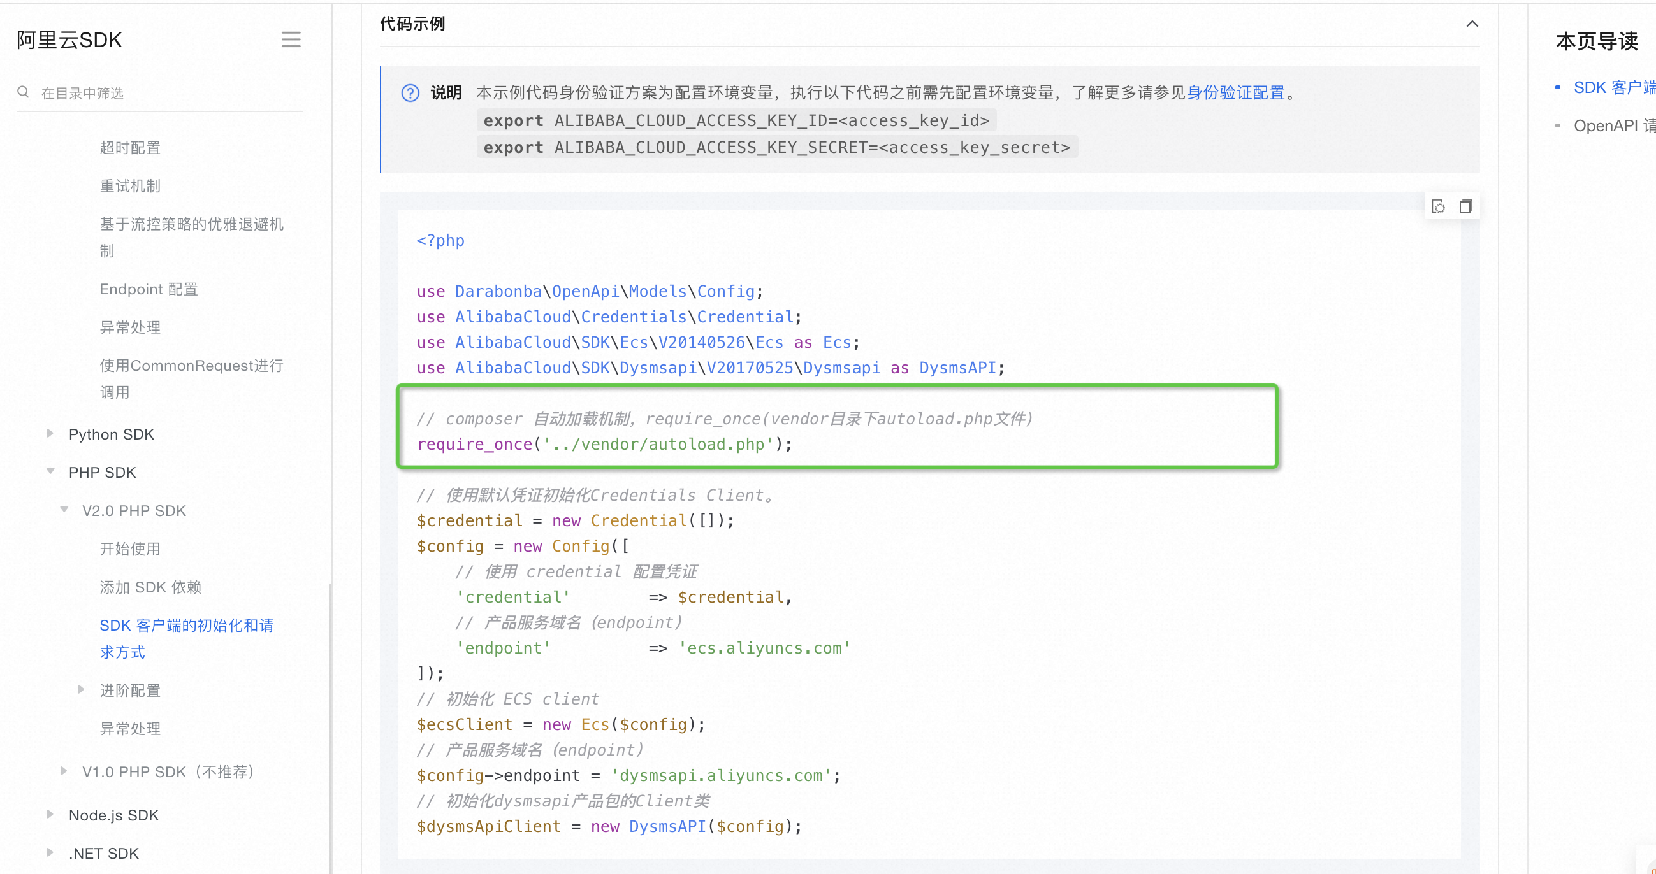The image size is (1656, 874).
Task: Open the 身份验证配置 link
Action: (x=1235, y=93)
